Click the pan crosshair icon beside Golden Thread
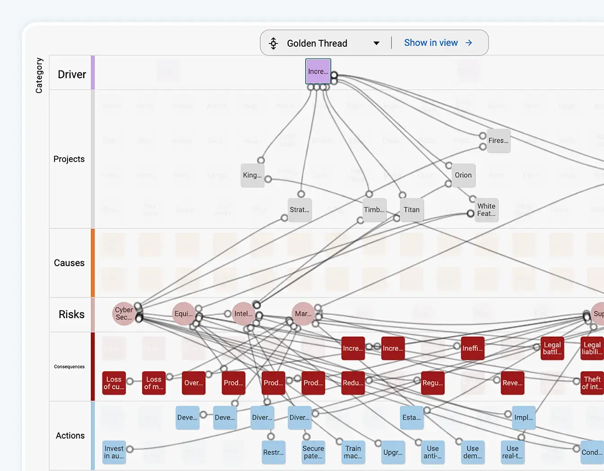604x471 pixels. 273,43
